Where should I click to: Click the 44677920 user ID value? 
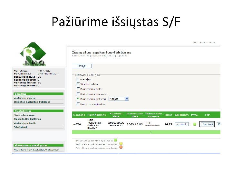[44, 71]
